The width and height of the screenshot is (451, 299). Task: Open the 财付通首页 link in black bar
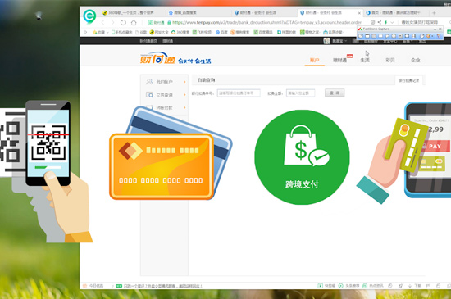(x=148, y=41)
